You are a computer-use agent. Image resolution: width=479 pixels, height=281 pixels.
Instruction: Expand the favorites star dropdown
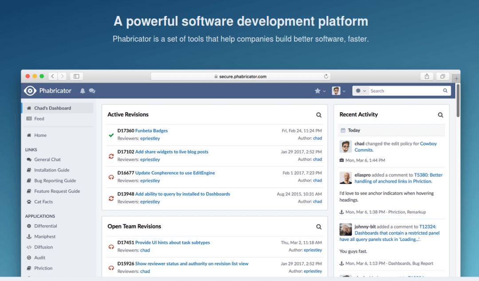(x=320, y=91)
